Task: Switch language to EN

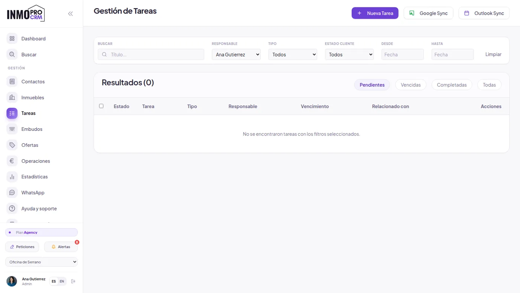Action: point(62,281)
